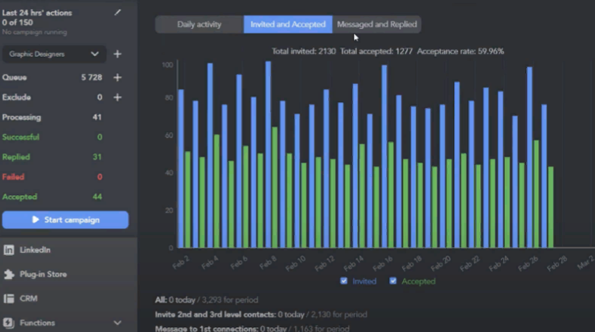Click the Feb 2 label on the chart axis
This screenshot has height=332, width=595.
click(x=181, y=262)
